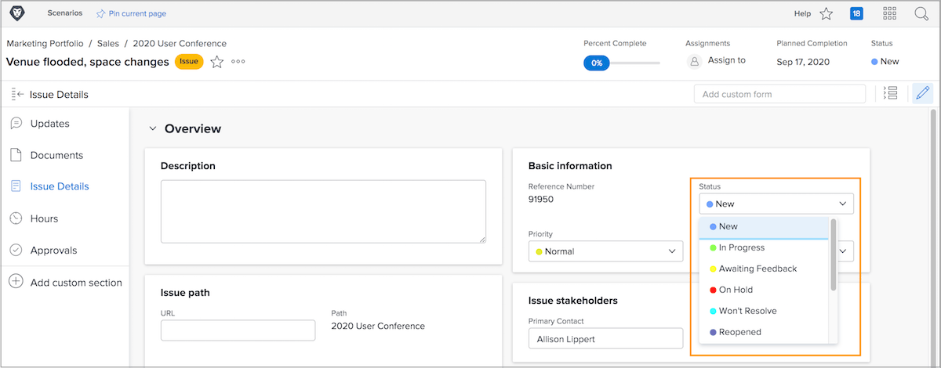Viewport: 941px width, 368px height.
Task: Toggle the summary panel list icon
Action: pyautogui.click(x=890, y=94)
